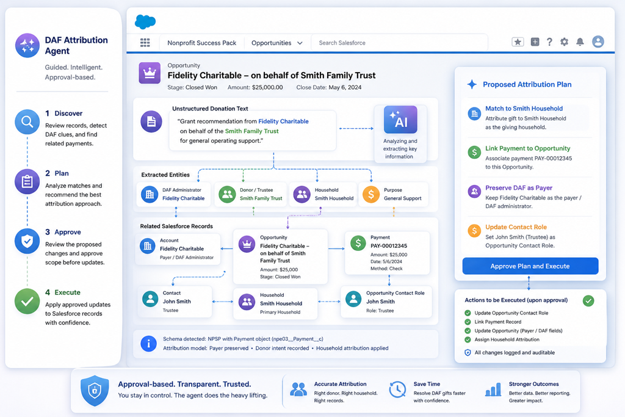Click the 'Save Time' heading

coord(427,384)
